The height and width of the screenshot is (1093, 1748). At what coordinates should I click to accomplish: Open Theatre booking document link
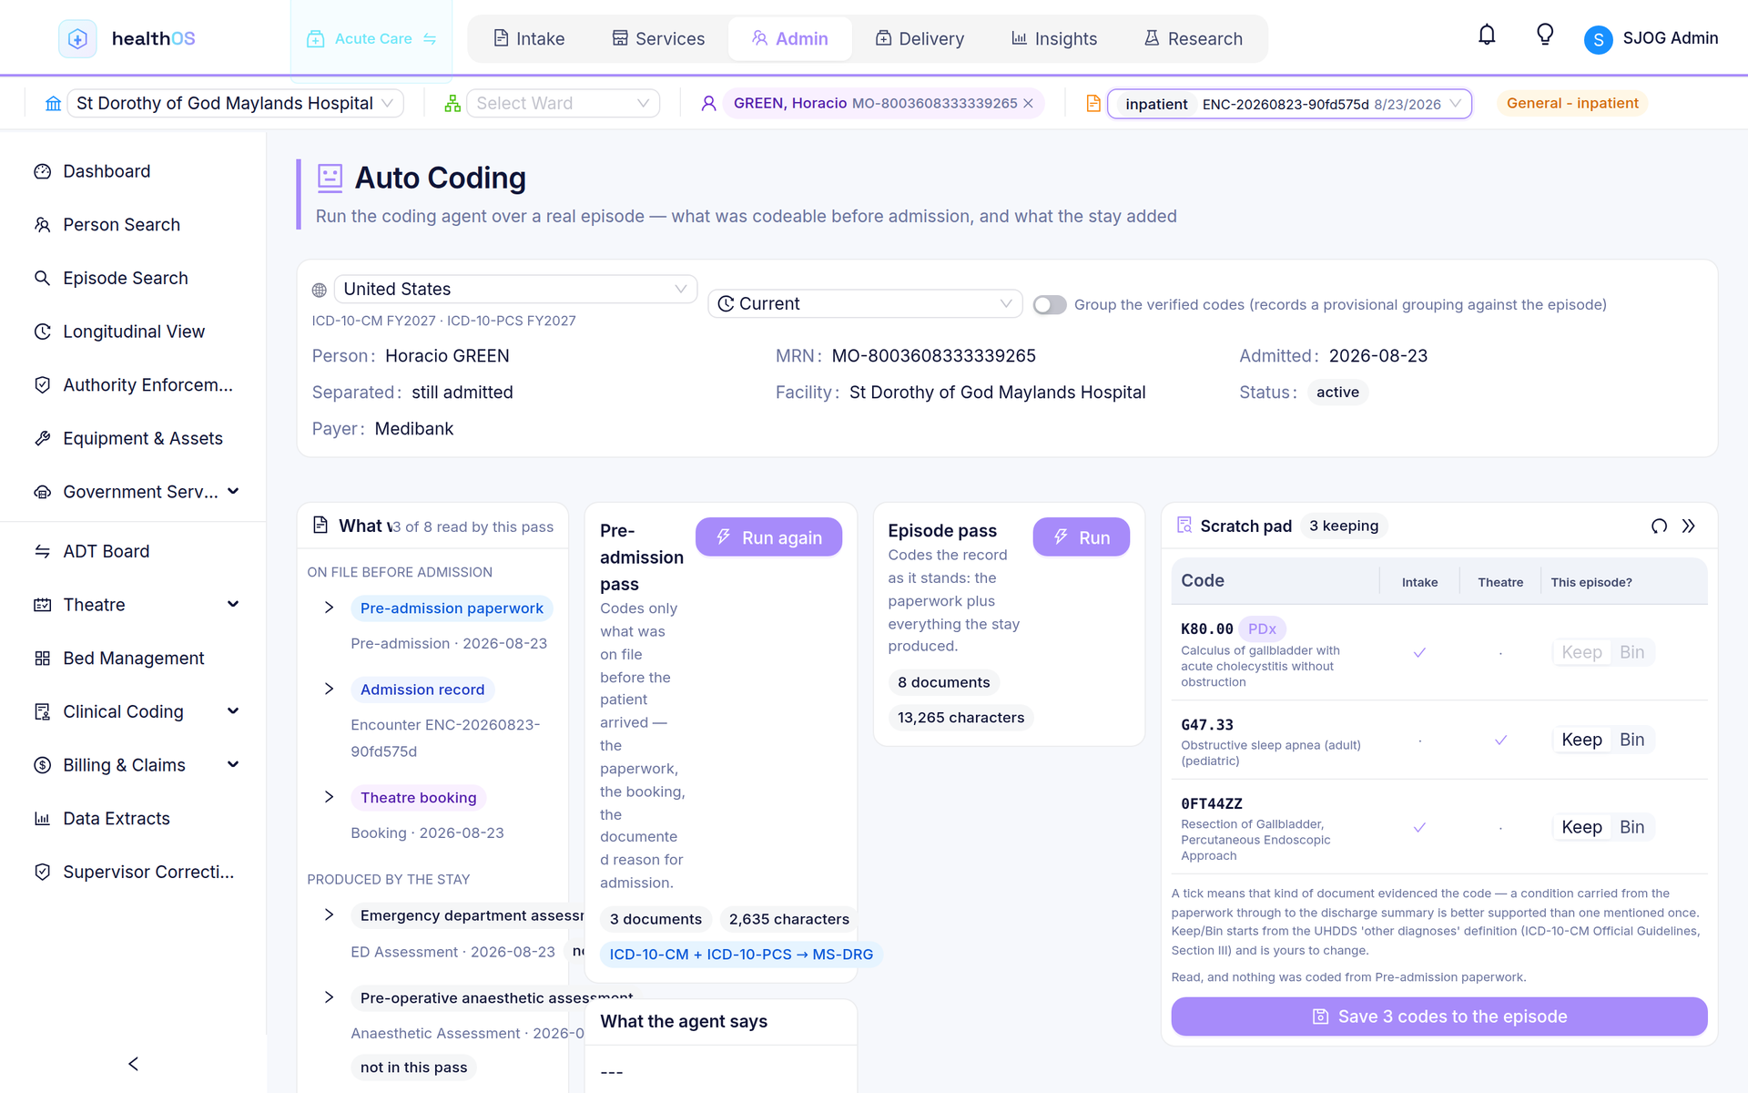(x=418, y=798)
